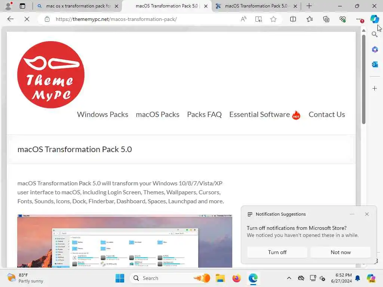Open Copilot in Edge toolbar
The image size is (383, 287).
click(374, 19)
